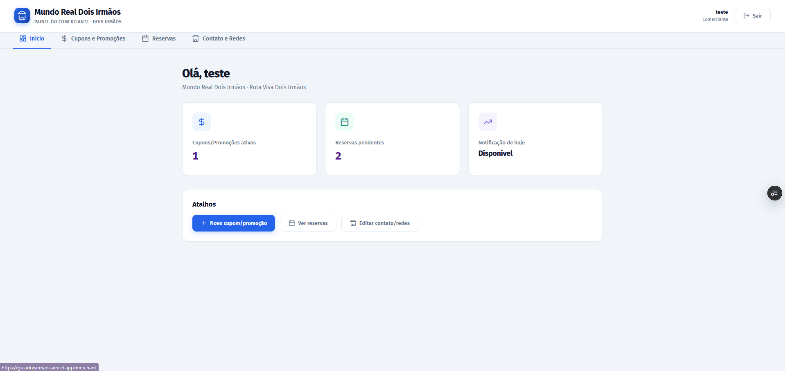Click the logout arrow icon
The height and width of the screenshot is (371, 785).
[x=747, y=16]
